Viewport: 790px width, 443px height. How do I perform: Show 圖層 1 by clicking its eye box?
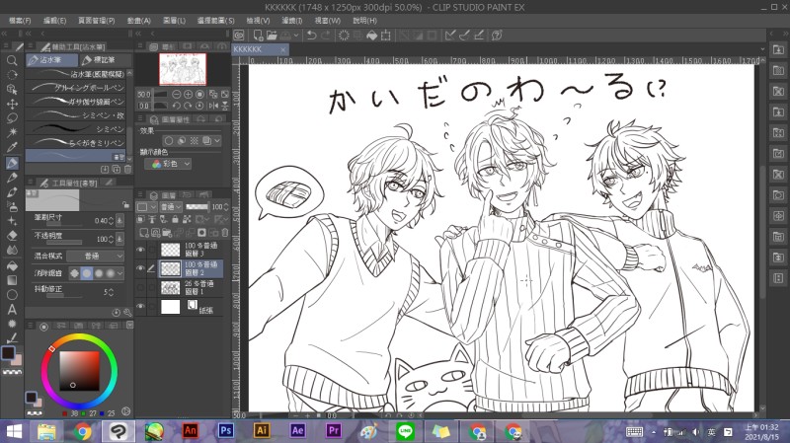(140, 288)
